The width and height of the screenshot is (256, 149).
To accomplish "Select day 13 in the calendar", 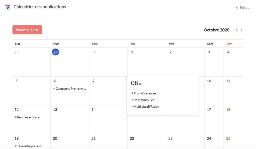I will (70, 119).
